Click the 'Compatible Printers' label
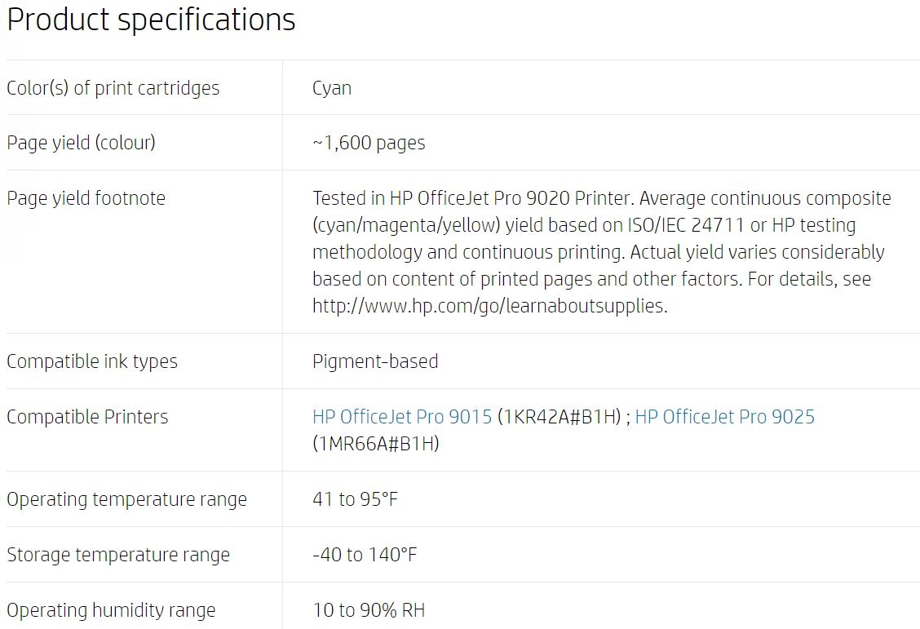Image resolution: width=920 pixels, height=629 pixels. (86, 417)
